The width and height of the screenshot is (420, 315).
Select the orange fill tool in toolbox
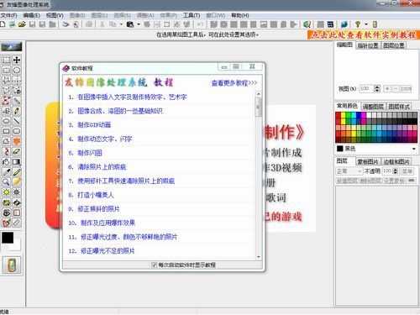pyautogui.click(x=17, y=141)
